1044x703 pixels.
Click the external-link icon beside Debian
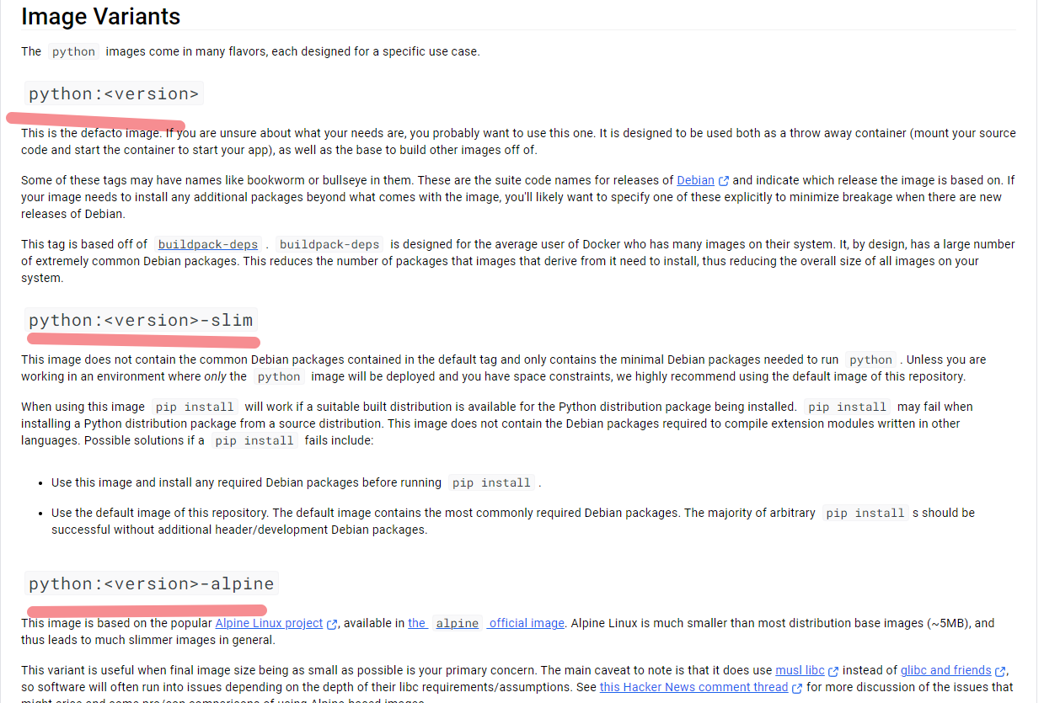coord(723,181)
